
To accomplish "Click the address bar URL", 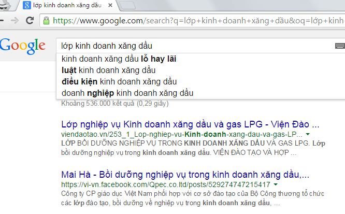I will (198, 21).
